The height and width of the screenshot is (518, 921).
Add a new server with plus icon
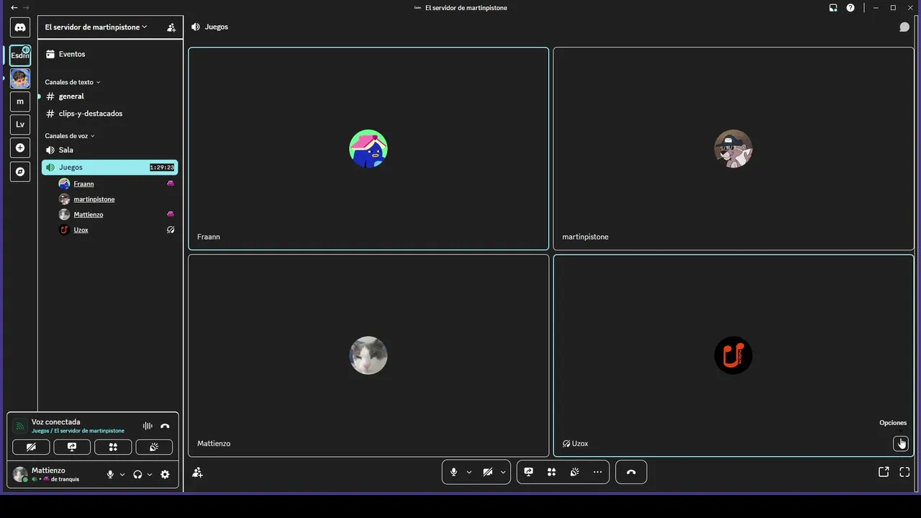[x=20, y=147]
